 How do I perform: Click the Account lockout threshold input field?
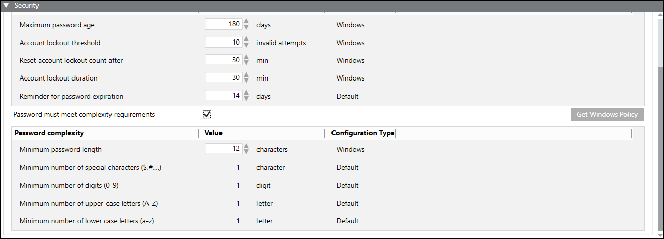click(224, 43)
